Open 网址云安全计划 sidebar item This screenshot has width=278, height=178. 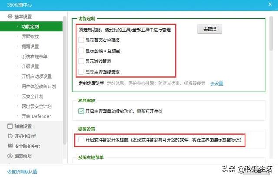coord(36,106)
